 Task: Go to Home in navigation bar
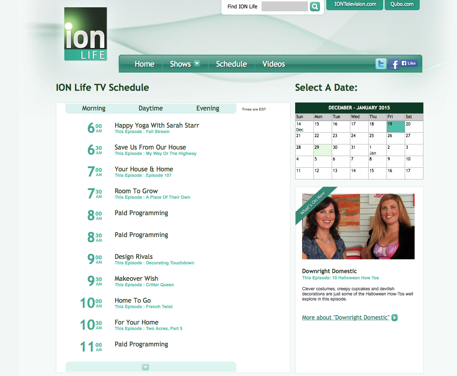click(x=144, y=64)
